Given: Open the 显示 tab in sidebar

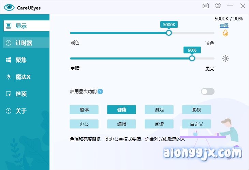Looking at the screenshot, I should pos(26,26).
